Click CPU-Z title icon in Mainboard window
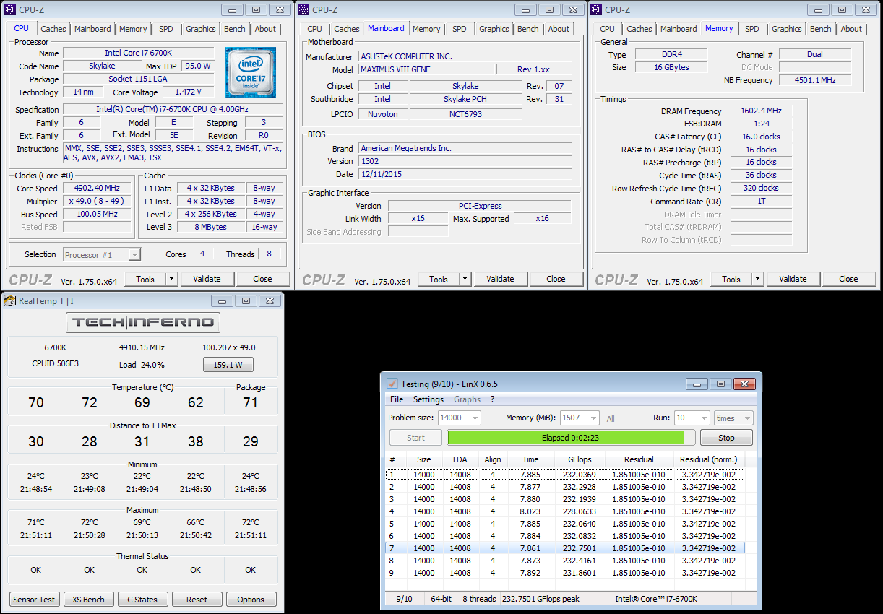The image size is (883, 614). coord(303,10)
